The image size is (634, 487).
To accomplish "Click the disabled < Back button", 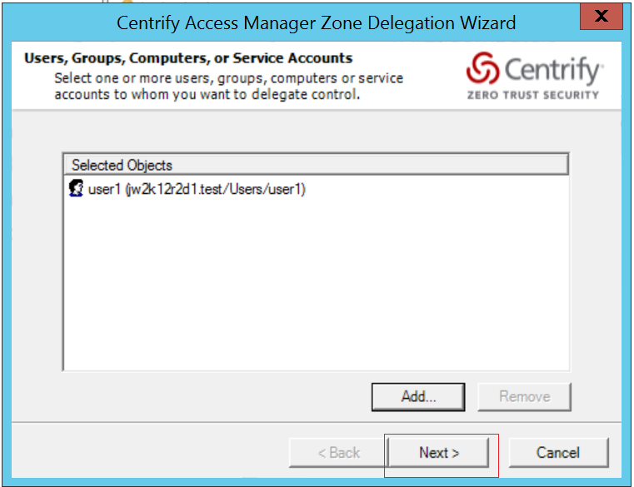I will point(338,453).
